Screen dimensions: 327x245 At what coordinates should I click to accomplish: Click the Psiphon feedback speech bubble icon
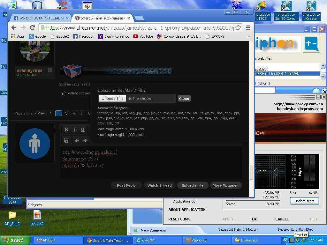click(x=312, y=44)
